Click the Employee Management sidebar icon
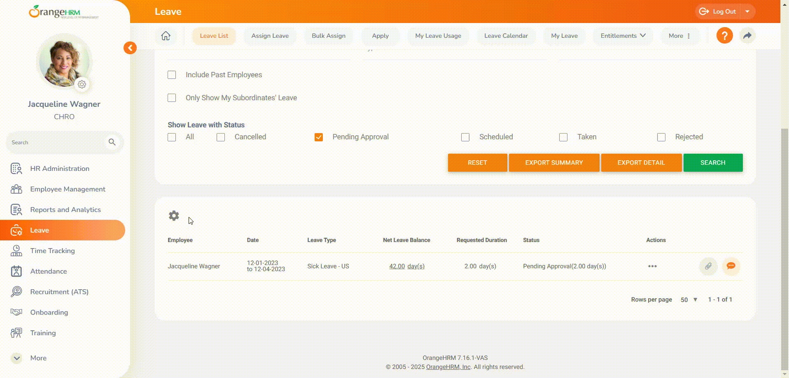Image resolution: width=789 pixels, height=378 pixels. (16, 189)
